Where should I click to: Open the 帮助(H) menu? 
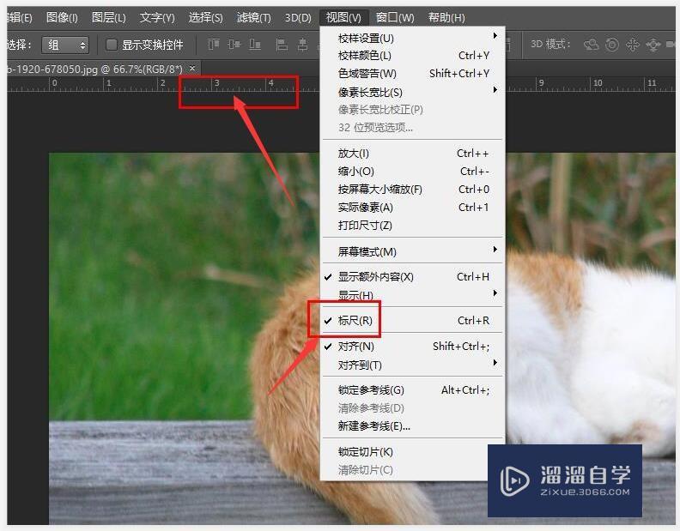click(446, 18)
